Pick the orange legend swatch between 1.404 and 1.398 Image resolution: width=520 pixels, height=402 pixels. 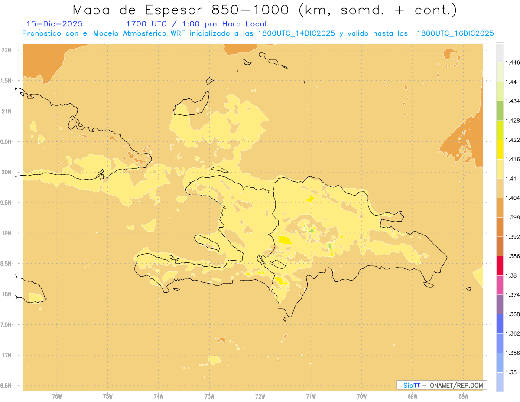point(500,208)
